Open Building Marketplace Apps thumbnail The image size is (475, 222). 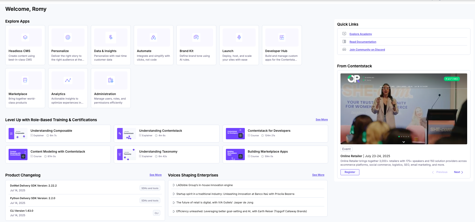point(235,154)
